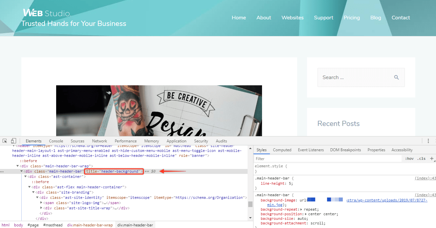Open the Pricing nav link
The image size is (436, 228).
(x=352, y=18)
